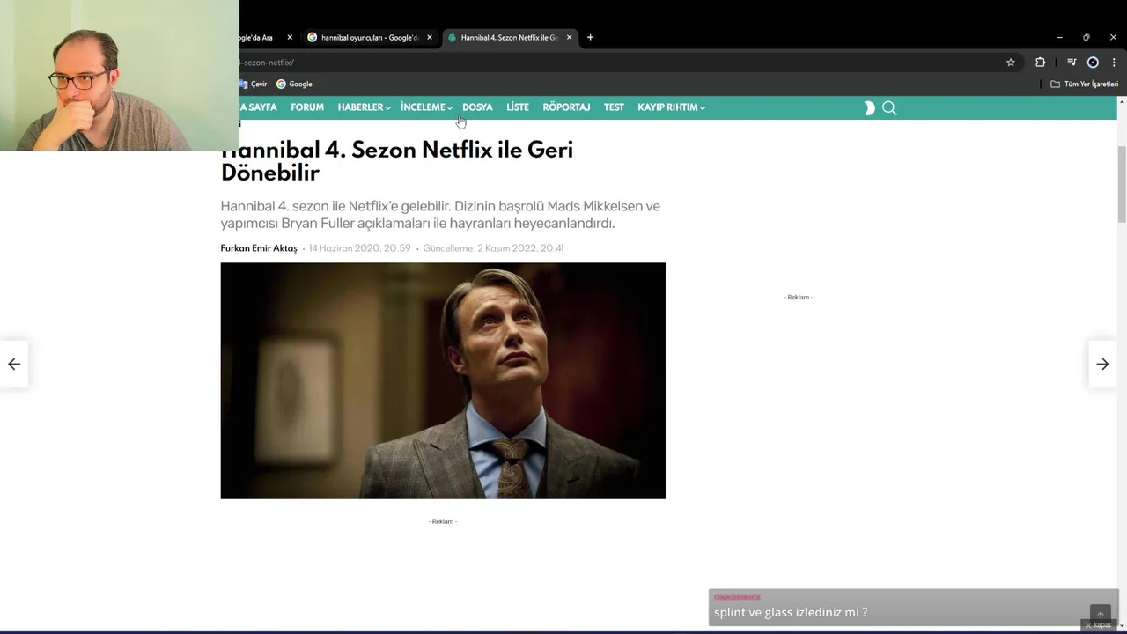The height and width of the screenshot is (634, 1127).
Task: Open the Google bookmark in bookmarks bar
Action: point(294,84)
